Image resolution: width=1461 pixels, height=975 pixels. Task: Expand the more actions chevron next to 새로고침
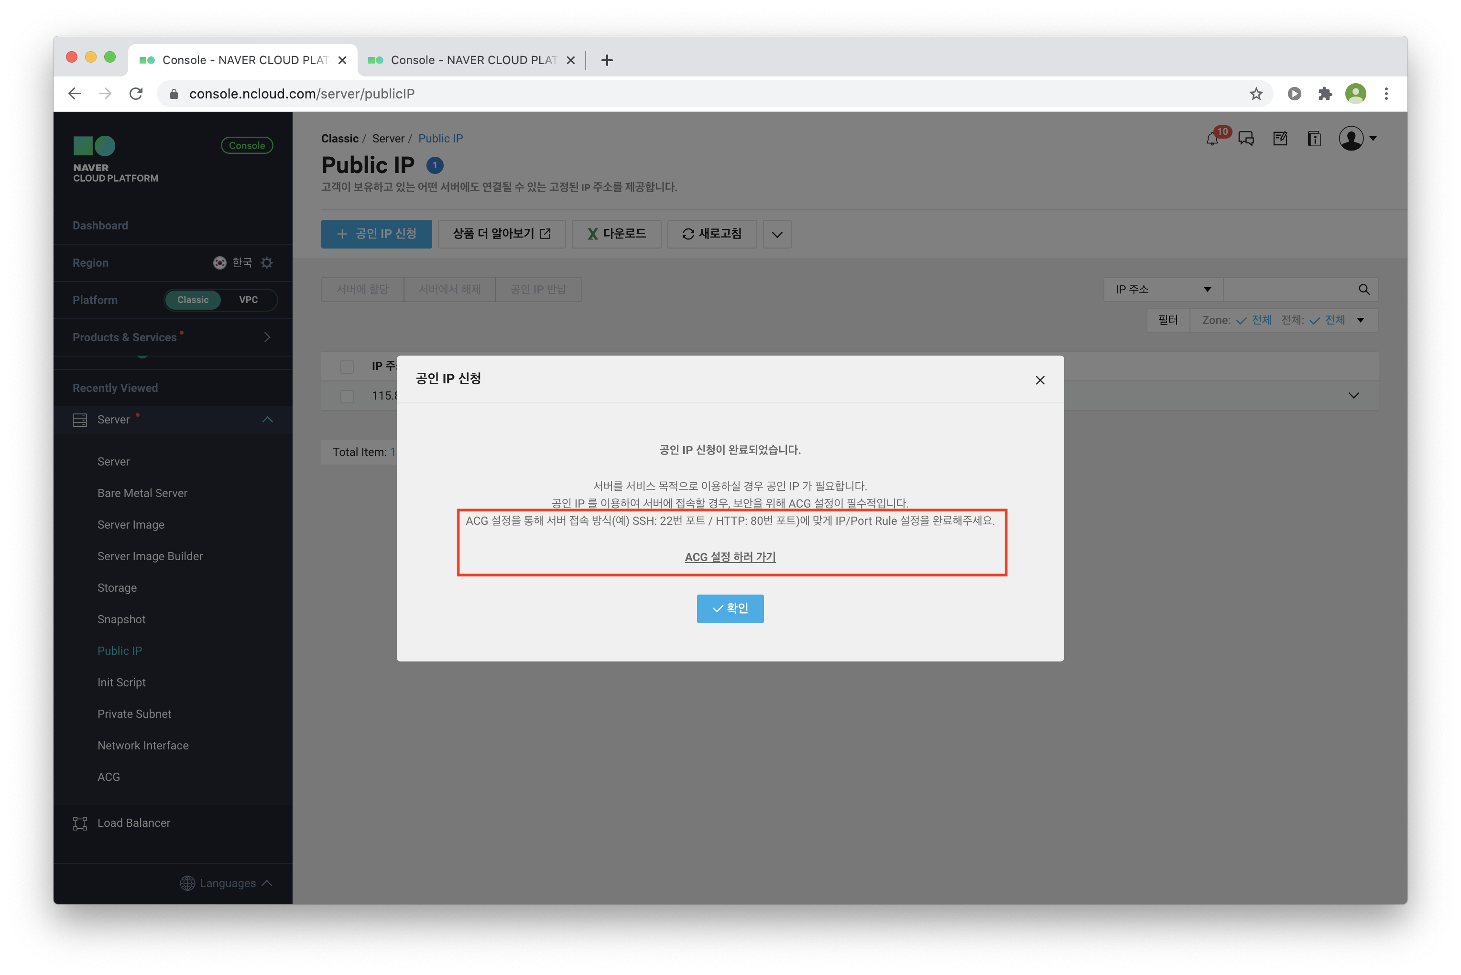(x=777, y=234)
